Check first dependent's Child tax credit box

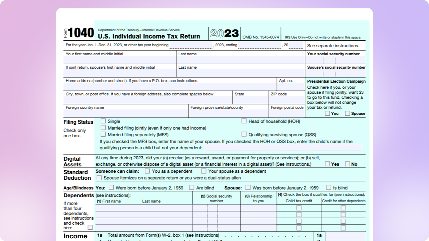tap(299, 208)
